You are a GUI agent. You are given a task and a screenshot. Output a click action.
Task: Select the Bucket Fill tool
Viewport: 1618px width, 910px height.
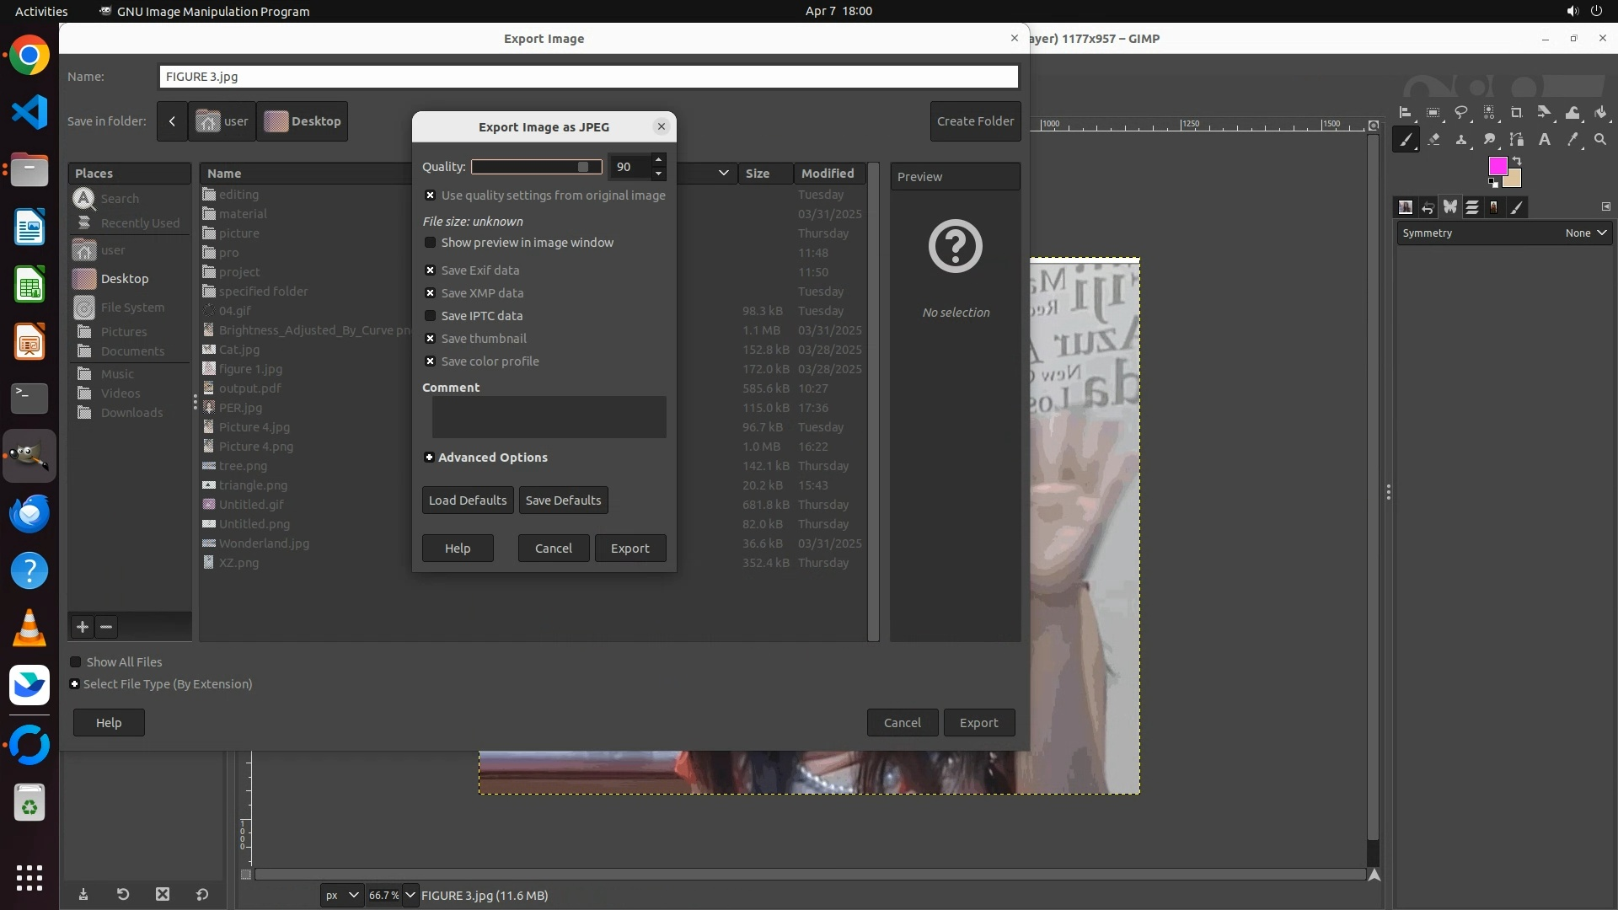click(1600, 113)
